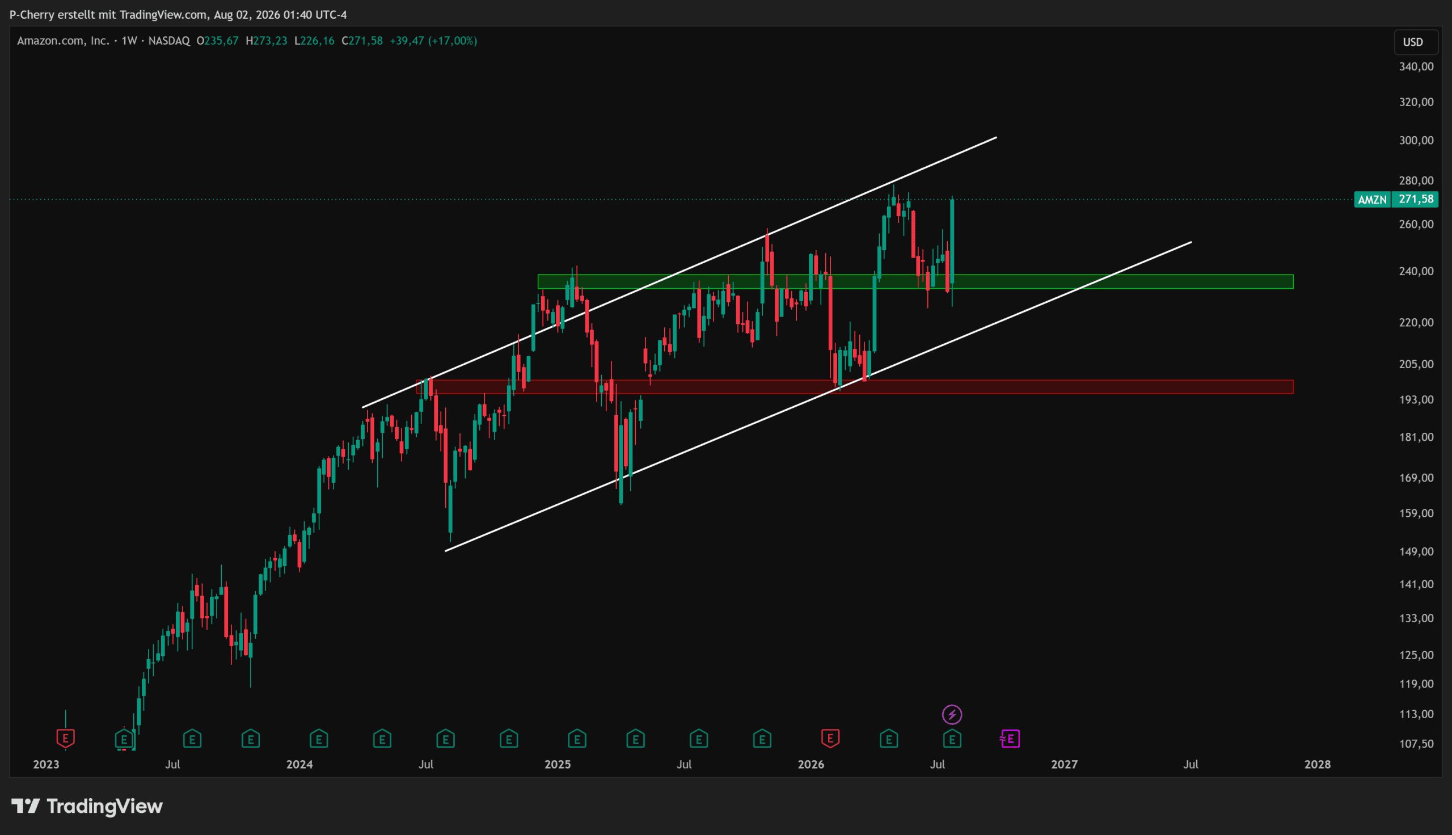Click the 2026 time axis label
Viewport: 1452px width, 835px height.
[x=811, y=765]
